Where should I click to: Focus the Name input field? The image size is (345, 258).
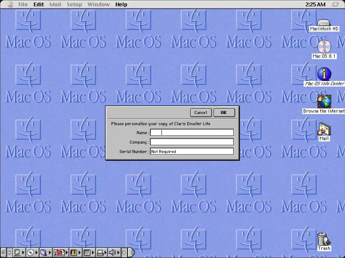[x=192, y=132]
